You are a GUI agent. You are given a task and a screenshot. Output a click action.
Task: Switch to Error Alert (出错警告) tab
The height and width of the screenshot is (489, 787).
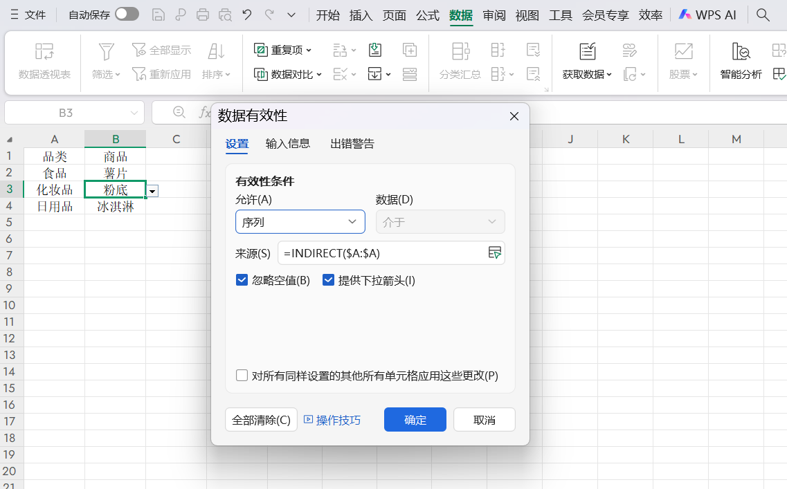[x=352, y=144]
